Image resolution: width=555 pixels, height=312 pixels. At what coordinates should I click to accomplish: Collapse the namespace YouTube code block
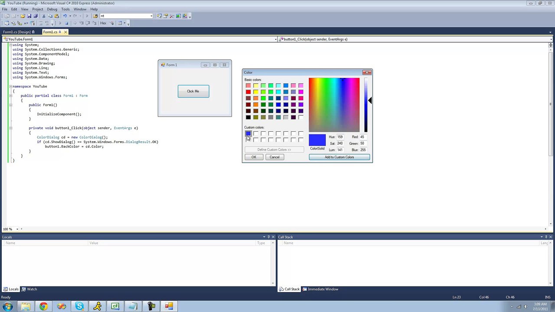point(11,86)
